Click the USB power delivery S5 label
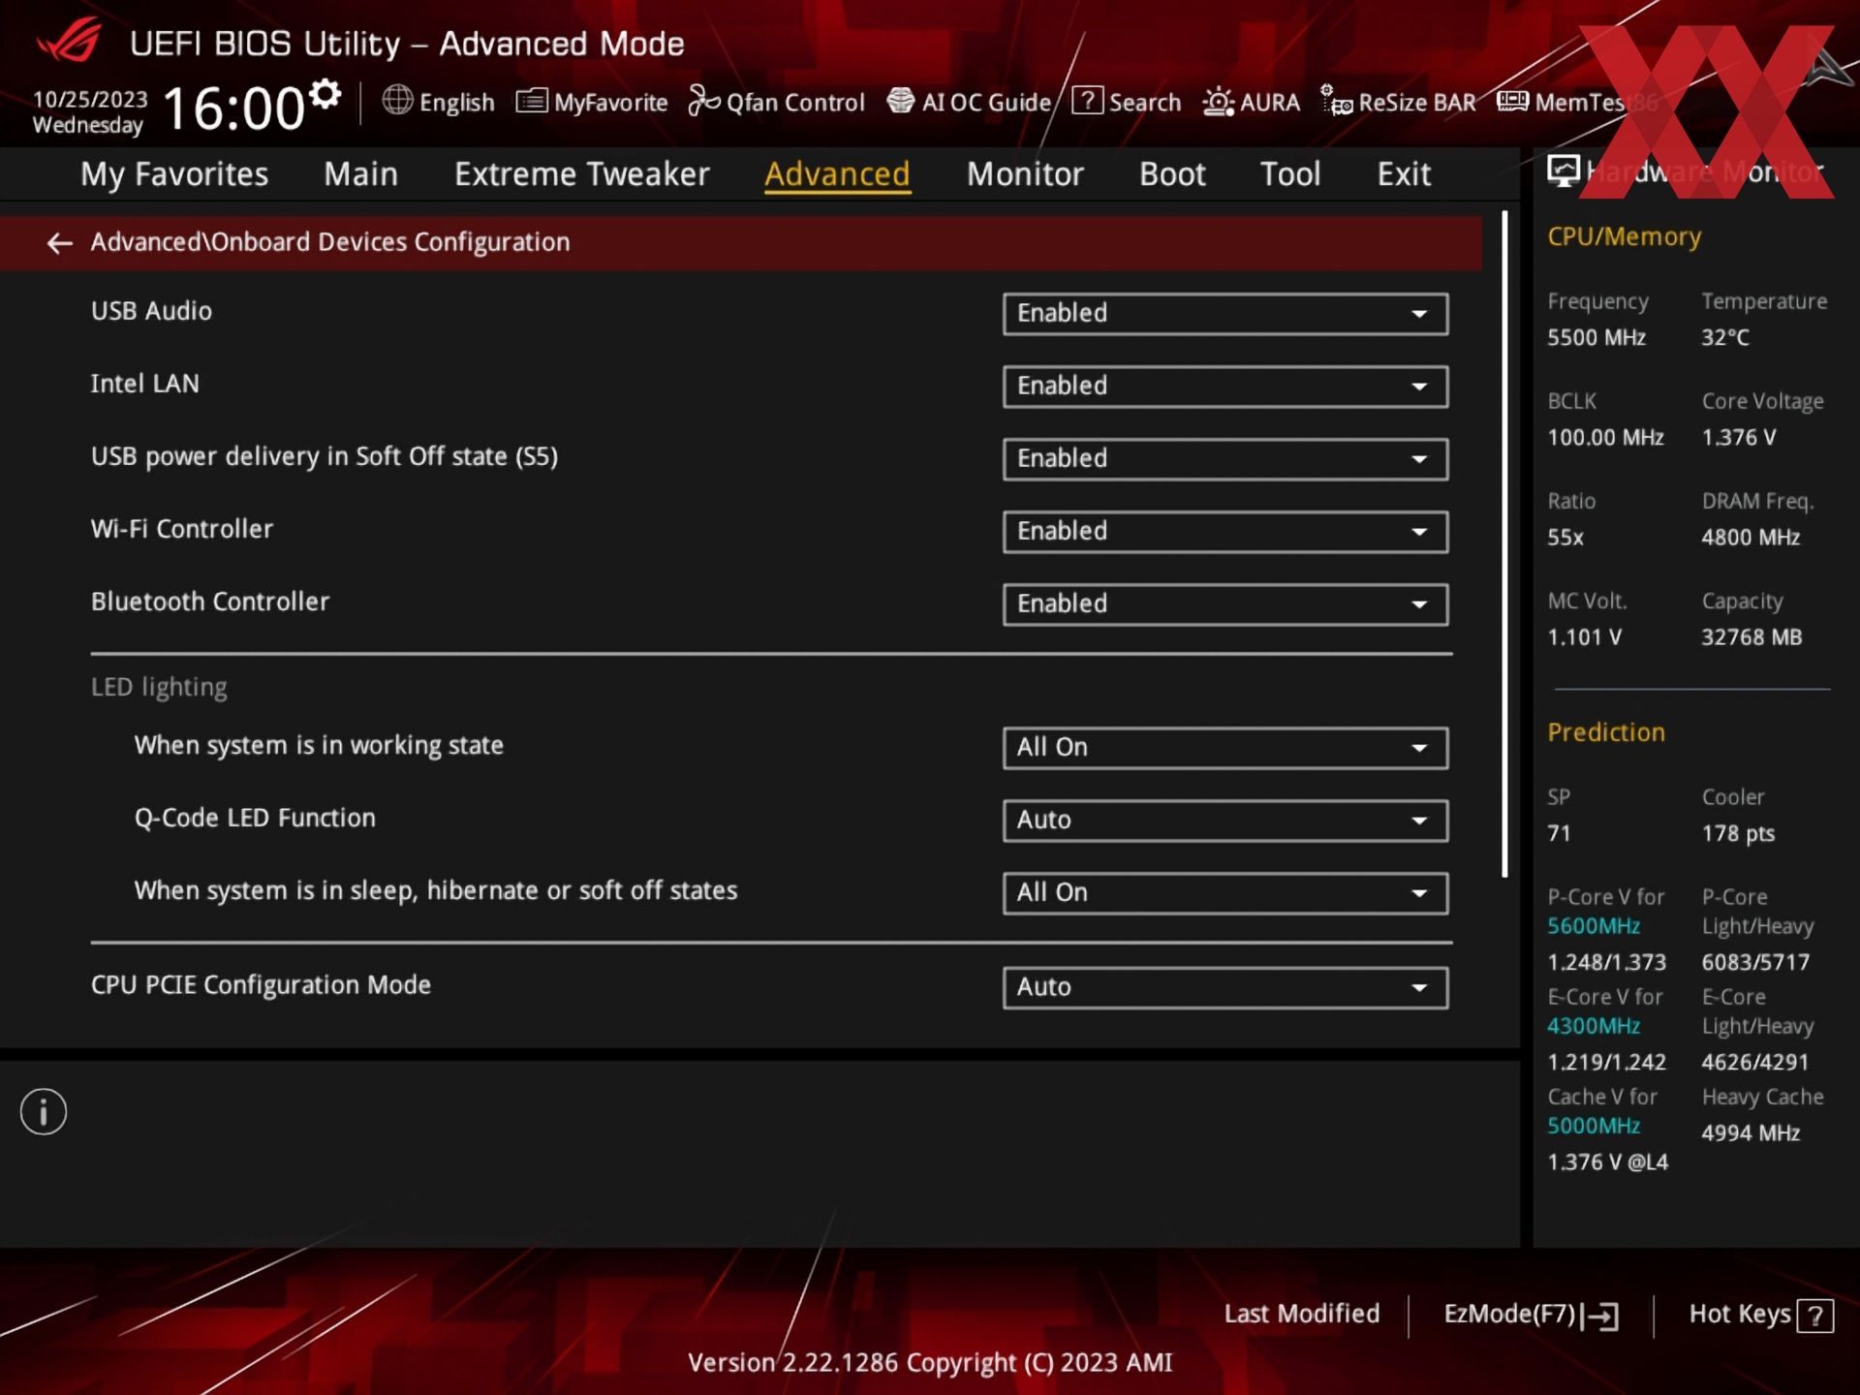1860x1395 pixels. coord(325,456)
